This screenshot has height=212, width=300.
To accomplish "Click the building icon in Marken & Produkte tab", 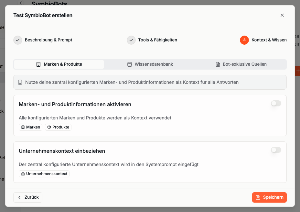I will click(x=38, y=64).
